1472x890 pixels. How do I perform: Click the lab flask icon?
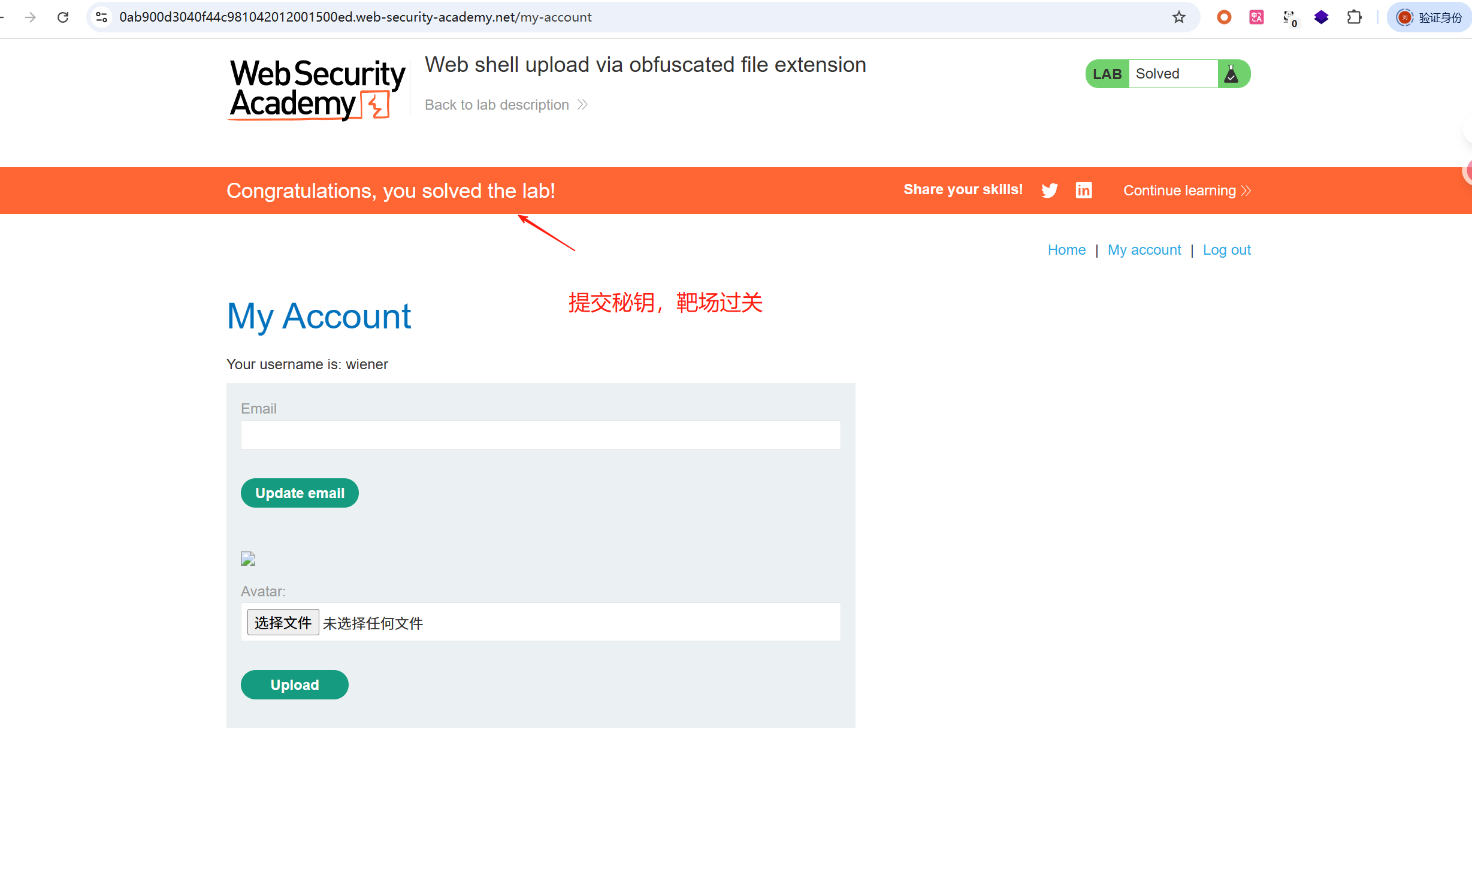click(x=1231, y=74)
